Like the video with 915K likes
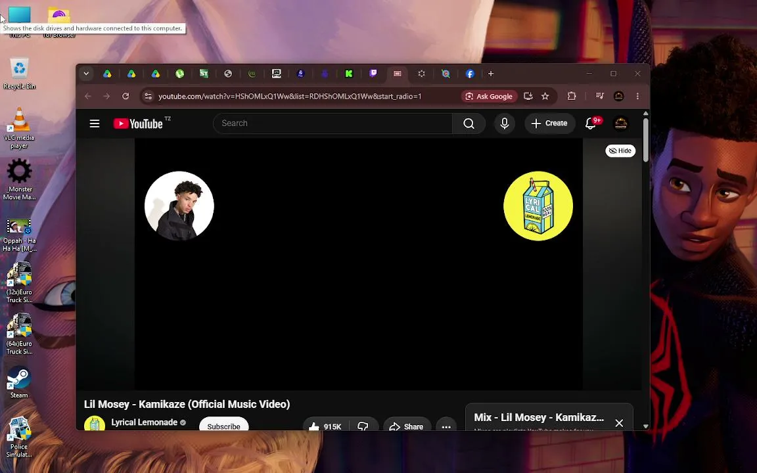Image resolution: width=757 pixels, height=473 pixels. (325, 425)
